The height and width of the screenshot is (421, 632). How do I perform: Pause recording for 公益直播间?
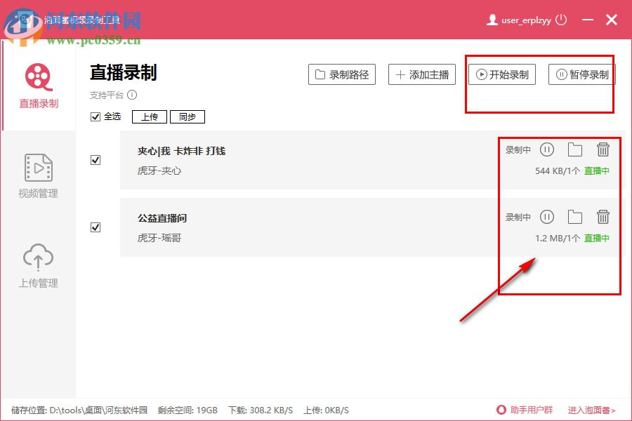(x=547, y=217)
